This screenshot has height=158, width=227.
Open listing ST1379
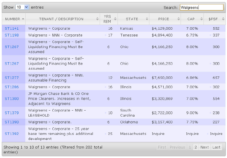12,113
